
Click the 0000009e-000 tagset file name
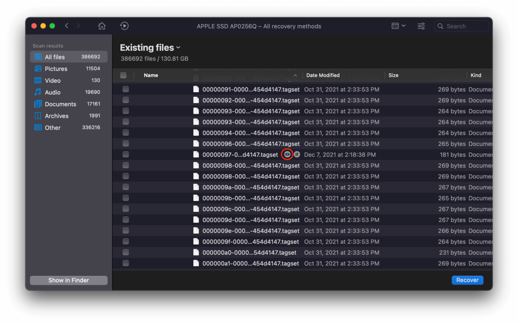click(251, 231)
